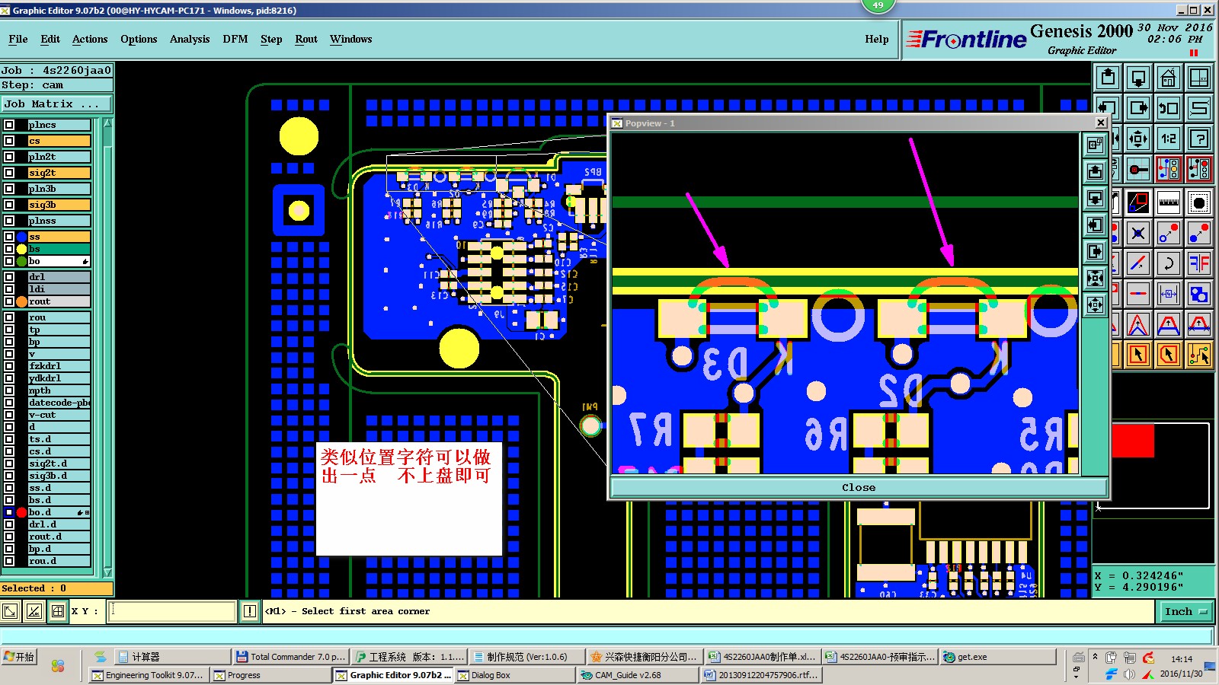Click the overlapping blue shapes icon
Screen dimensions: 1219x685
1199,294
